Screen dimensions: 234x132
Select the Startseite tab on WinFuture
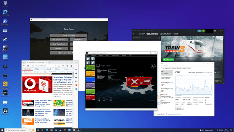[x=28, y=69]
